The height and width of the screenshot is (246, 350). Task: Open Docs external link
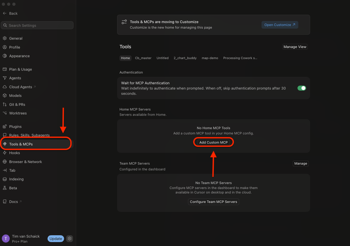(15, 202)
